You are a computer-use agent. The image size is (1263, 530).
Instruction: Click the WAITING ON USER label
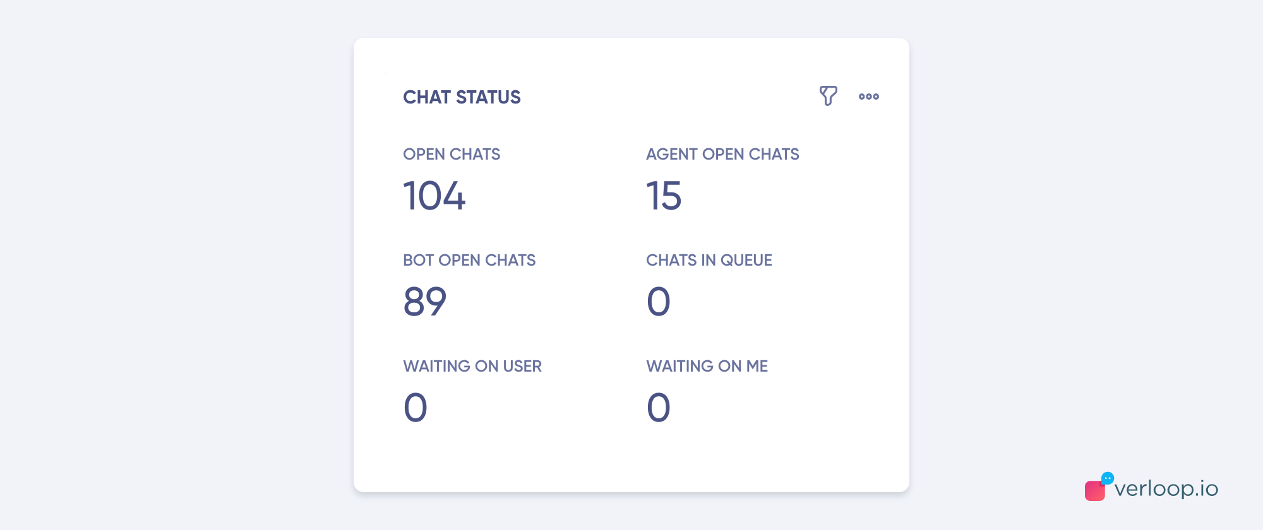pos(472,366)
